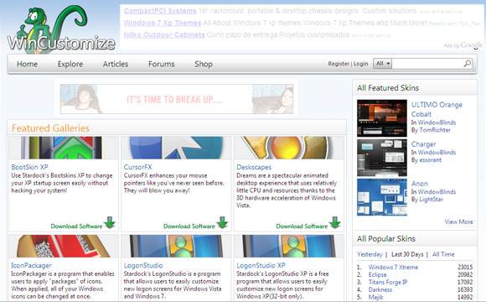486x302 pixels.
Task: Open Majik popular skin
Action: [376, 297]
